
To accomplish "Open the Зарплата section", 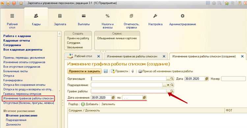I will coord(60,20).
